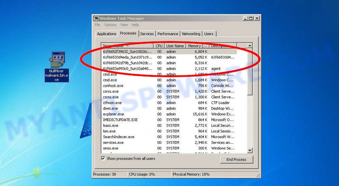Switch to the Users tab
Viewport: 339px width, 186px height.
point(209,34)
